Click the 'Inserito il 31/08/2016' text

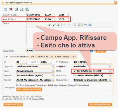(22, 97)
